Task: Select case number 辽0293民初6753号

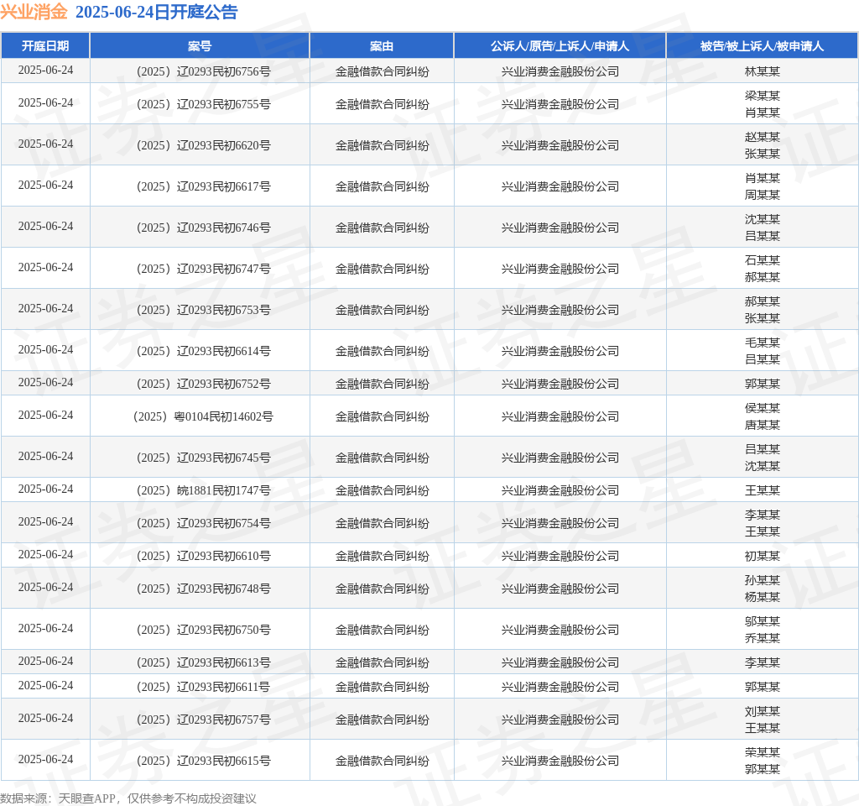Action: [203, 310]
